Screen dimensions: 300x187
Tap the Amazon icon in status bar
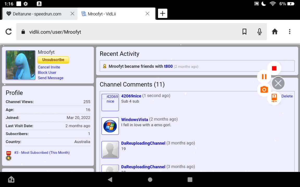tap(39, 4)
